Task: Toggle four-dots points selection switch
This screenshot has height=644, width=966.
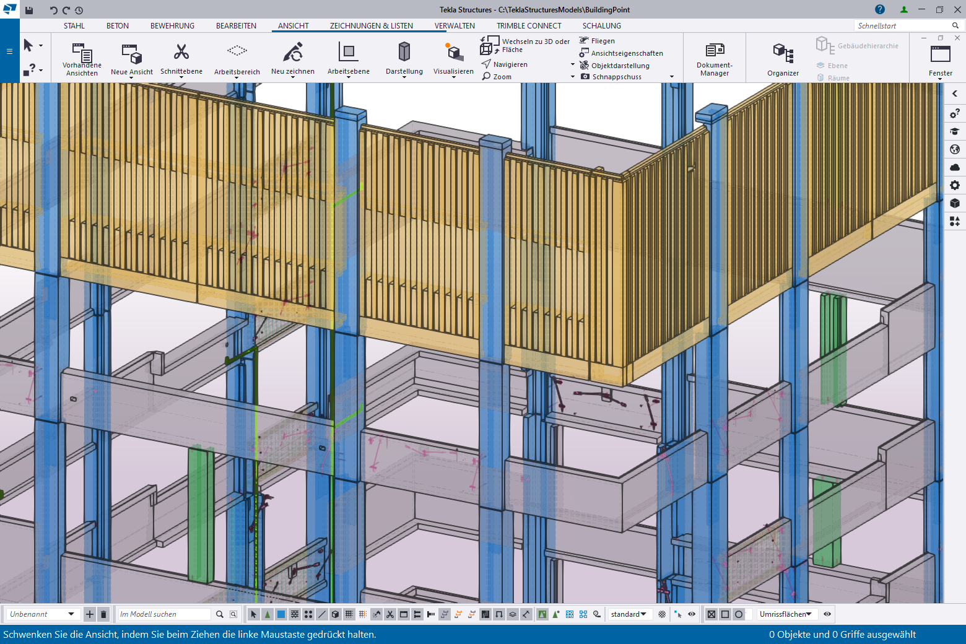Action: coord(308,614)
